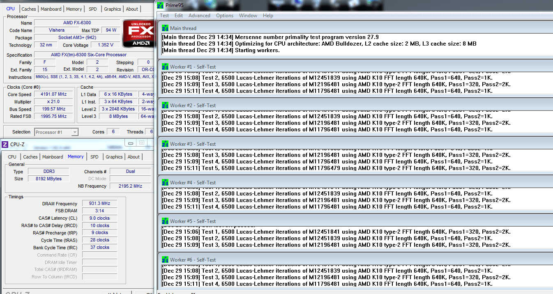Image resolution: width=553 pixels, height=294 pixels.
Task: Click the tRC value 37 clocks
Action: [99, 248]
